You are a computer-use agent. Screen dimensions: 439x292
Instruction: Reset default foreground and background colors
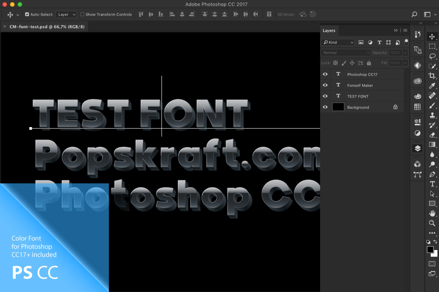click(428, 242)
